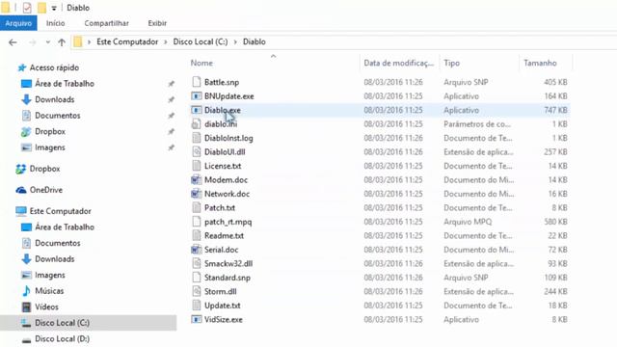The image size is (617, 347).
Task: Sort by Data de modificação column header
Action: pos(399,63)
